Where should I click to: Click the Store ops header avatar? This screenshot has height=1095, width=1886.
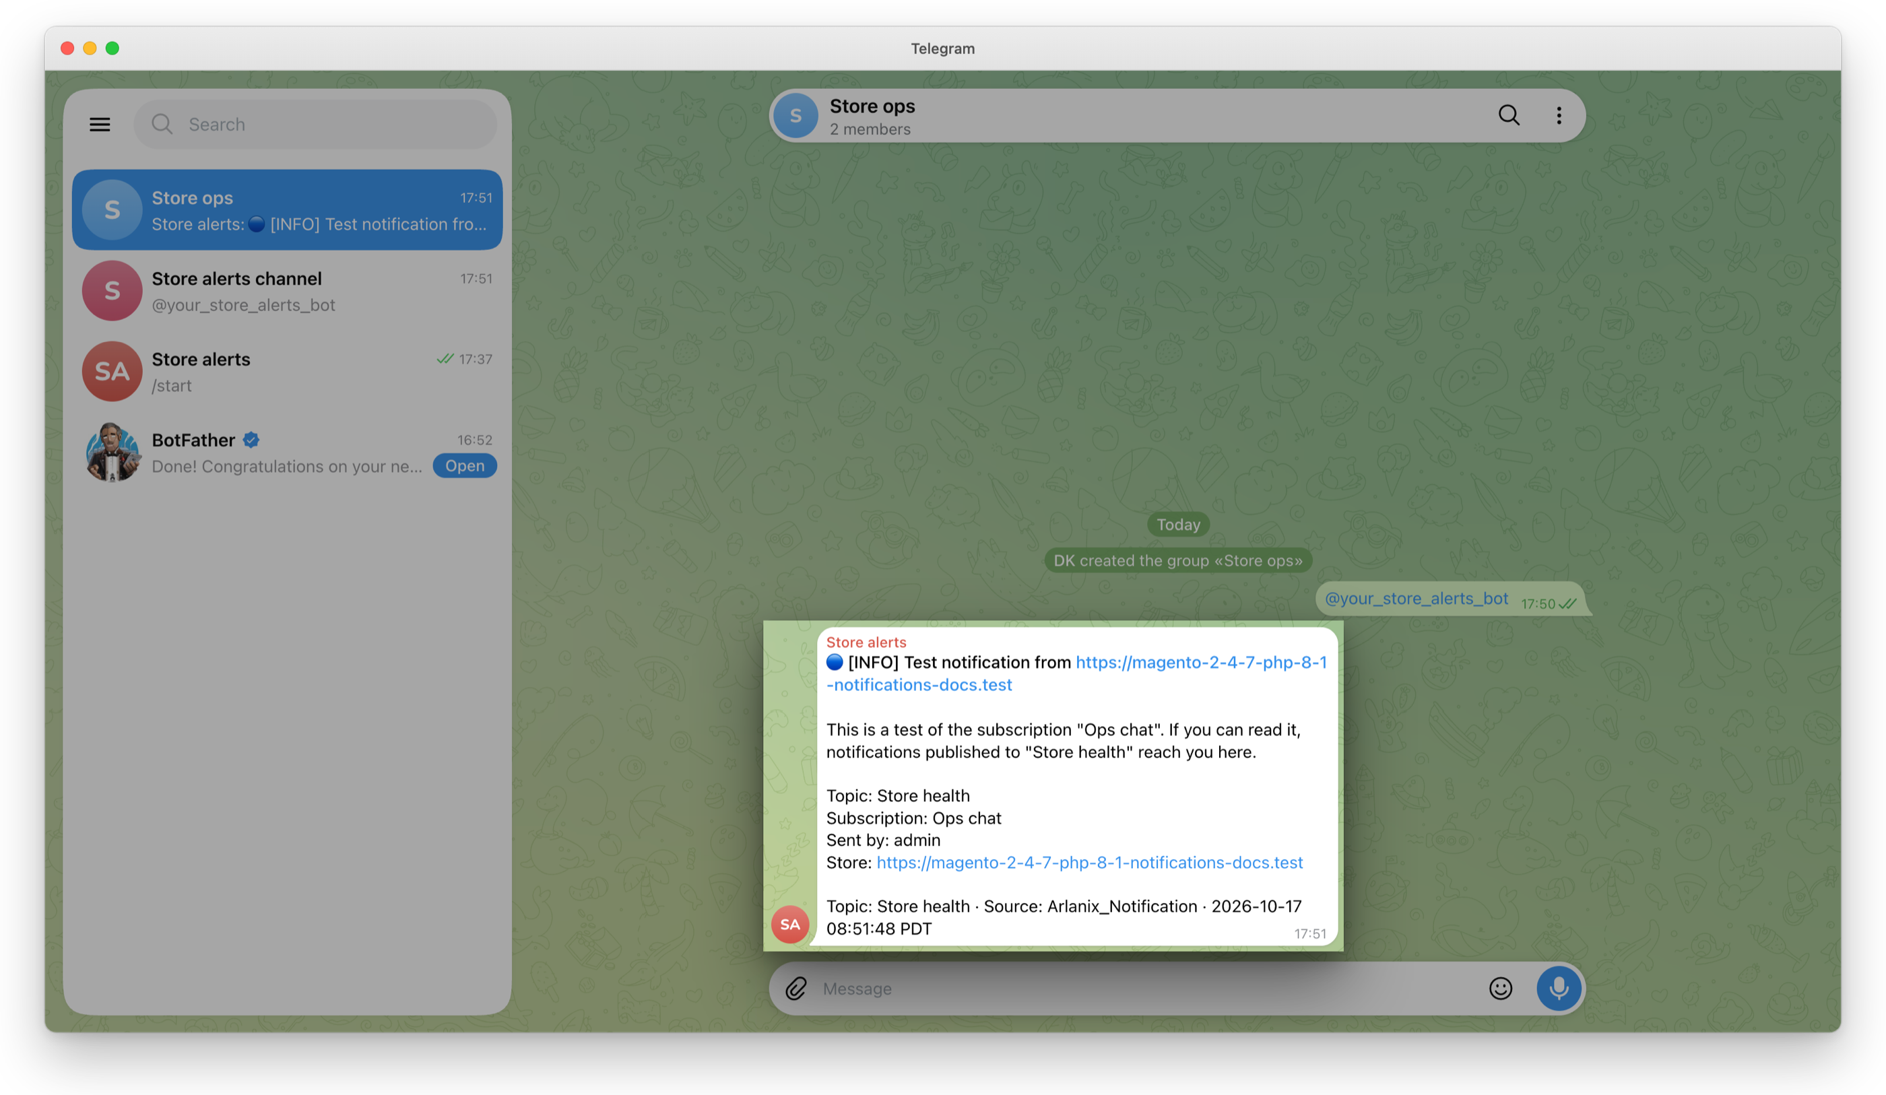pyautogui.click(x=795, y=116)
